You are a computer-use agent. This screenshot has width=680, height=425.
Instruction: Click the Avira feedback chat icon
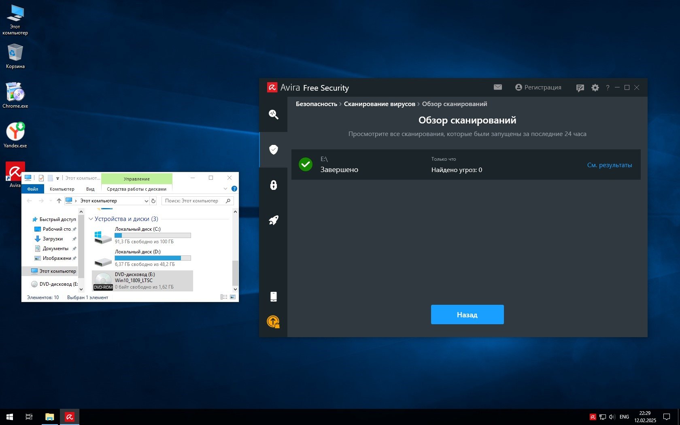pos(580,88)
